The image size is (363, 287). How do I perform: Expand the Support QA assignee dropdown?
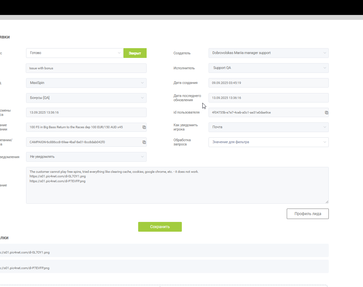(269, 68)
